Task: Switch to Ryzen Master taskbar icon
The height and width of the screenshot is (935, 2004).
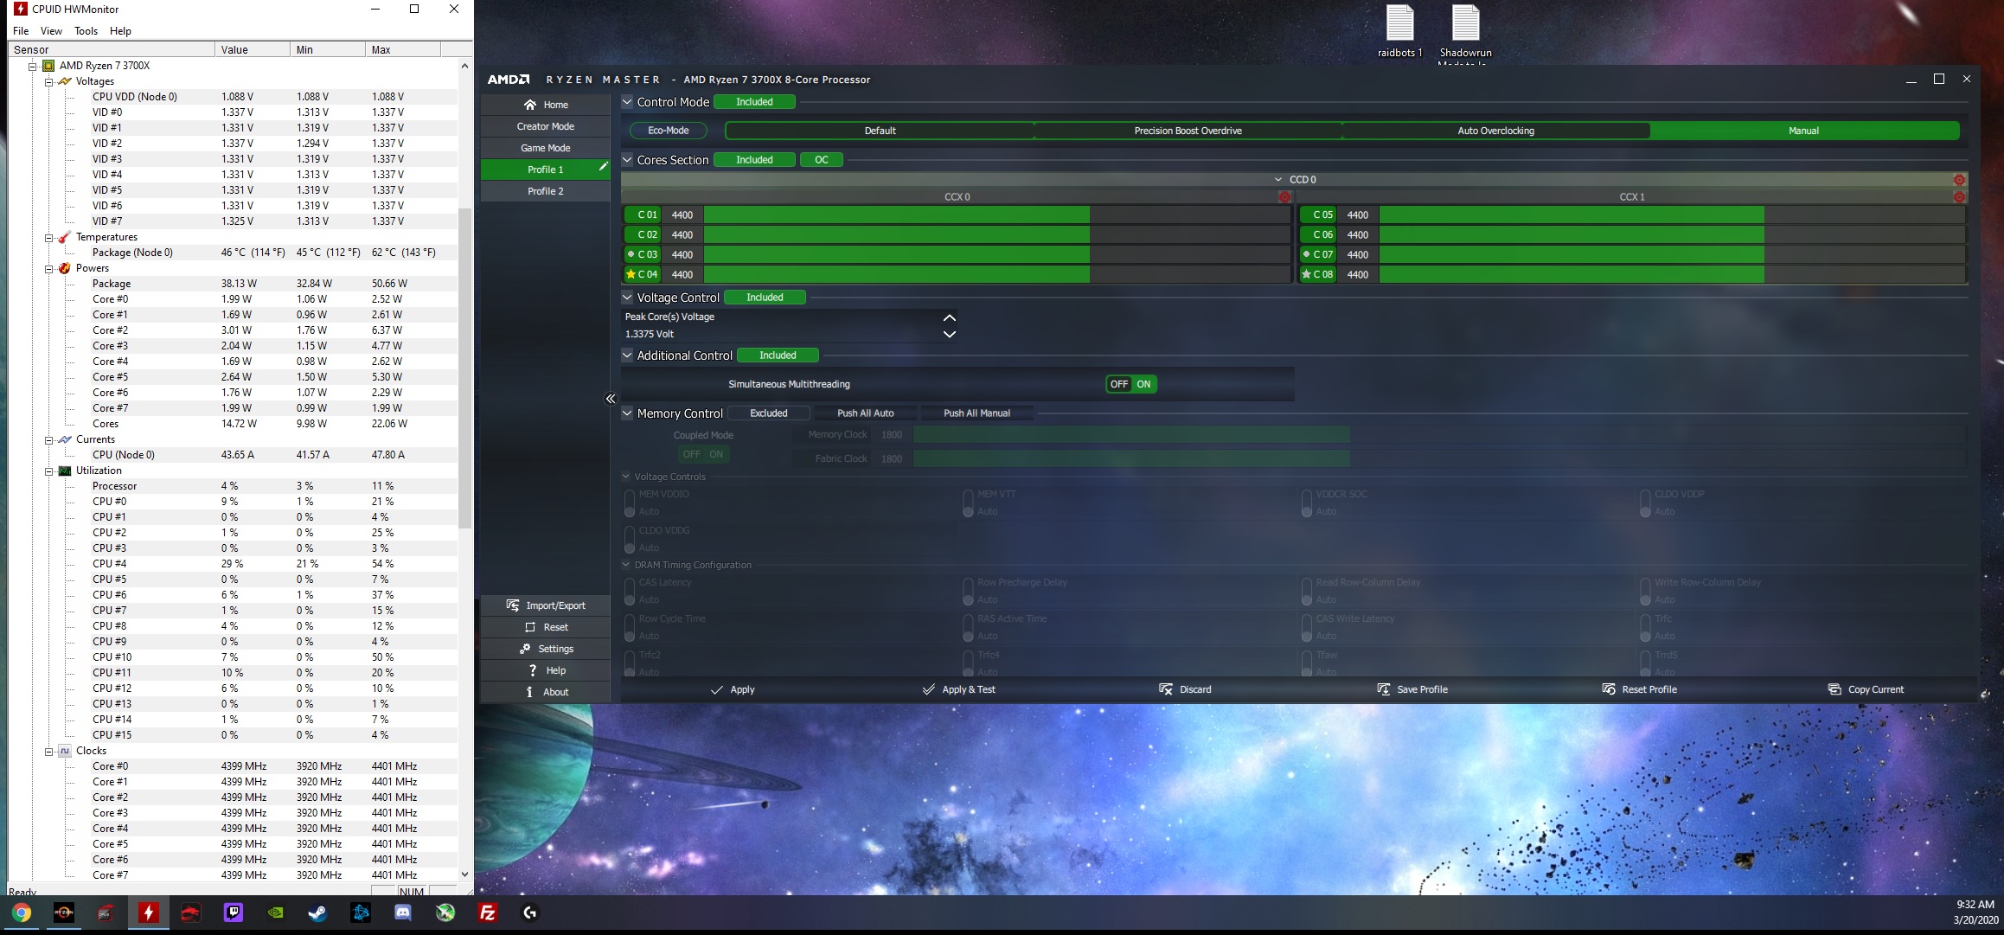Action: pyautogui.click(x=64, y=913)
